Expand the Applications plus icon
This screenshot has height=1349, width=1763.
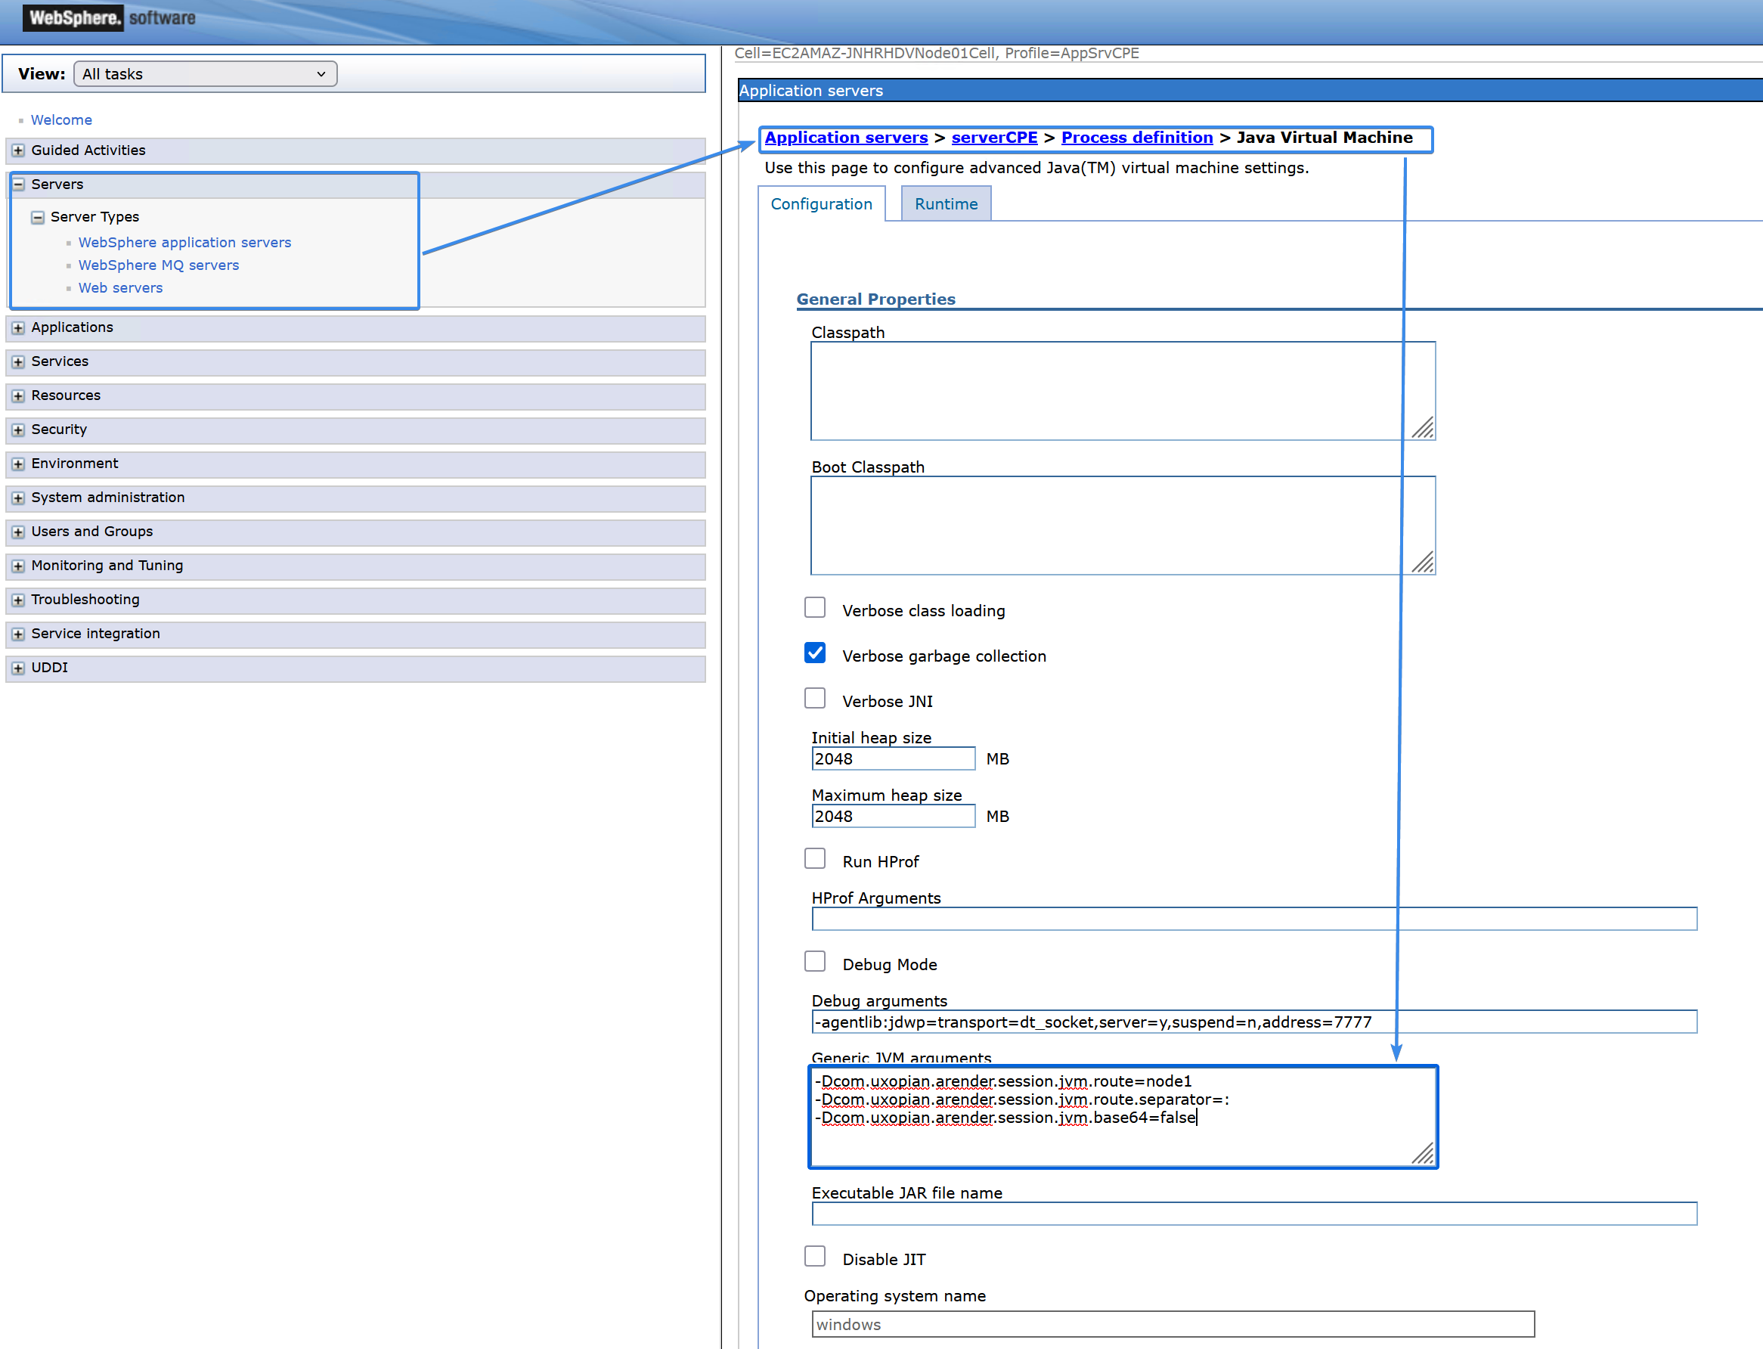(17, 327)
